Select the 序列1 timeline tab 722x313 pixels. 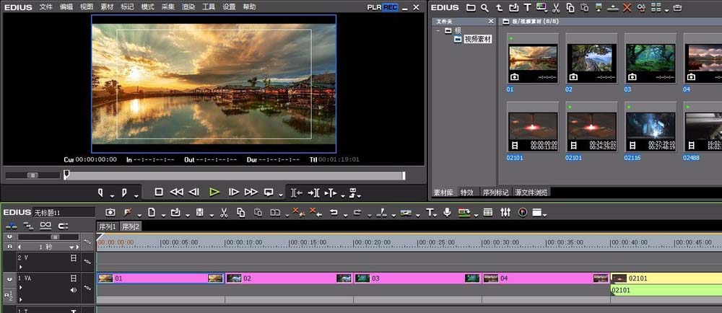[x=108, y=226]
